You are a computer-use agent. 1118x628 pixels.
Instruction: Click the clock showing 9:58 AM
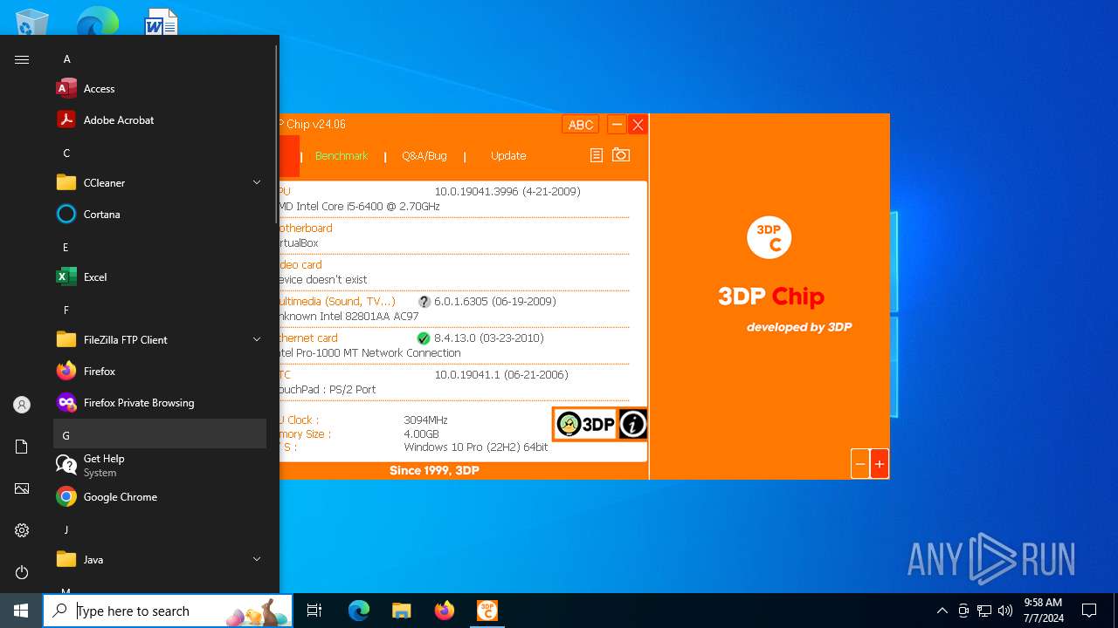[1043, 611]
